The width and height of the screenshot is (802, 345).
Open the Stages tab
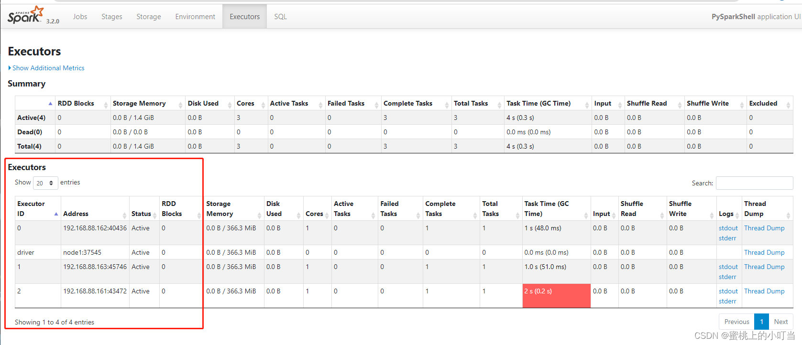tap(112, 16)
